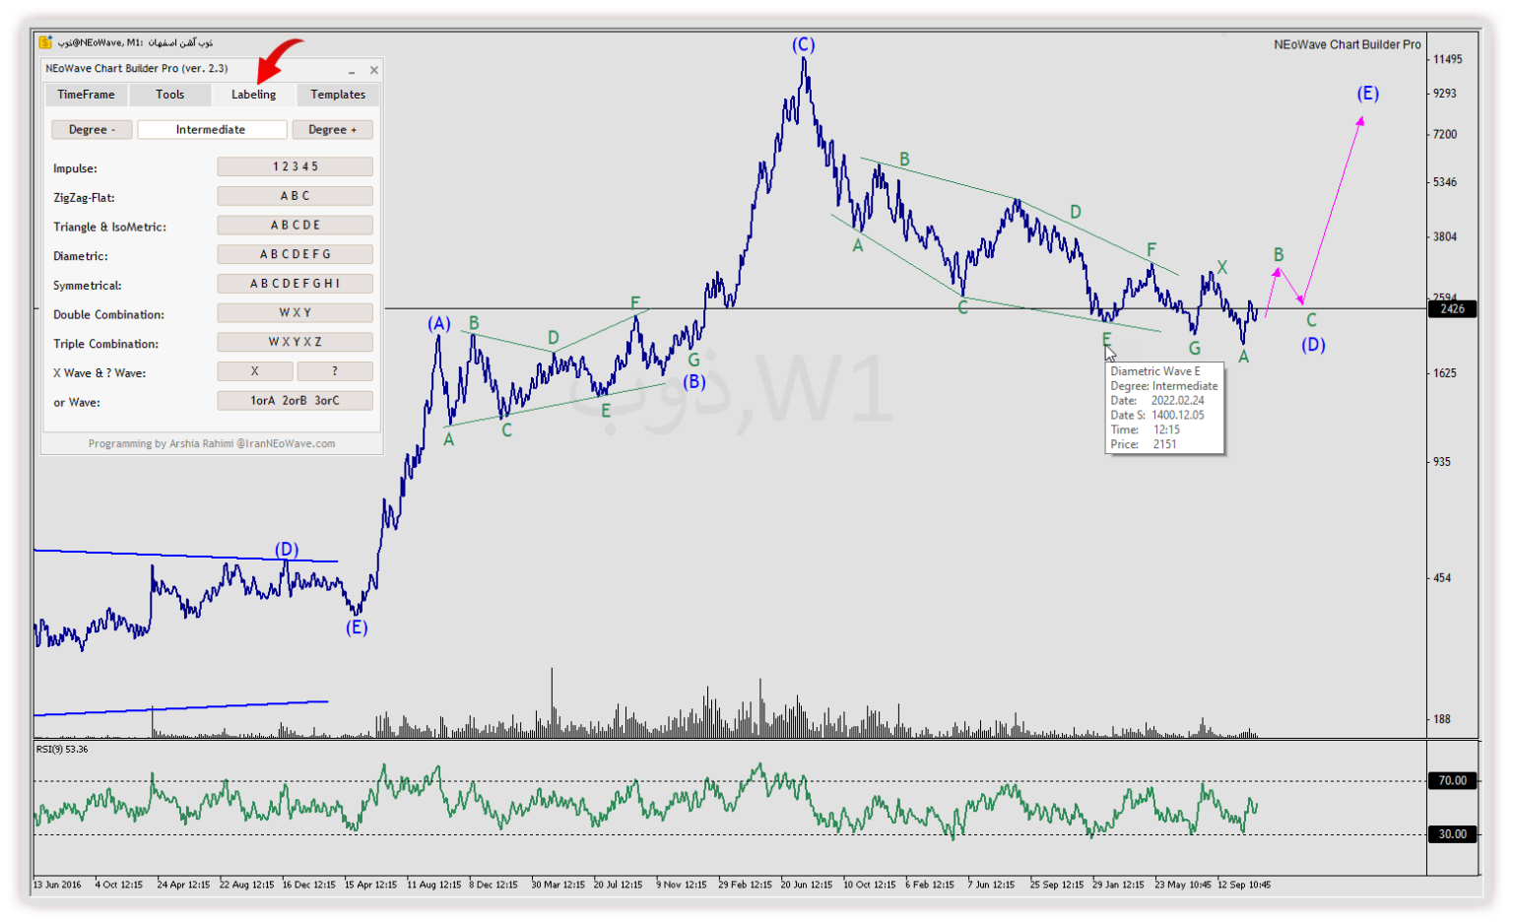Select Triangle & IsoMetric A B C D E
Image resolution: width=1513 pixels, height=924 pixels.
295,226
